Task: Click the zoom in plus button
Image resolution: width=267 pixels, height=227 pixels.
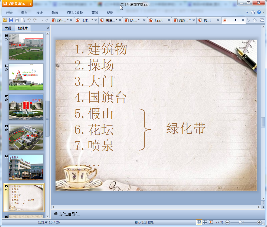Action: (259, 222)
